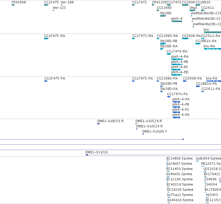The width and height of the screenshot is (221, 204).
Task: Click protein CG18810-PA
Action: 206,84
